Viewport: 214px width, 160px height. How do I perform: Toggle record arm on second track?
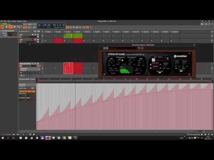click(33, 40)
